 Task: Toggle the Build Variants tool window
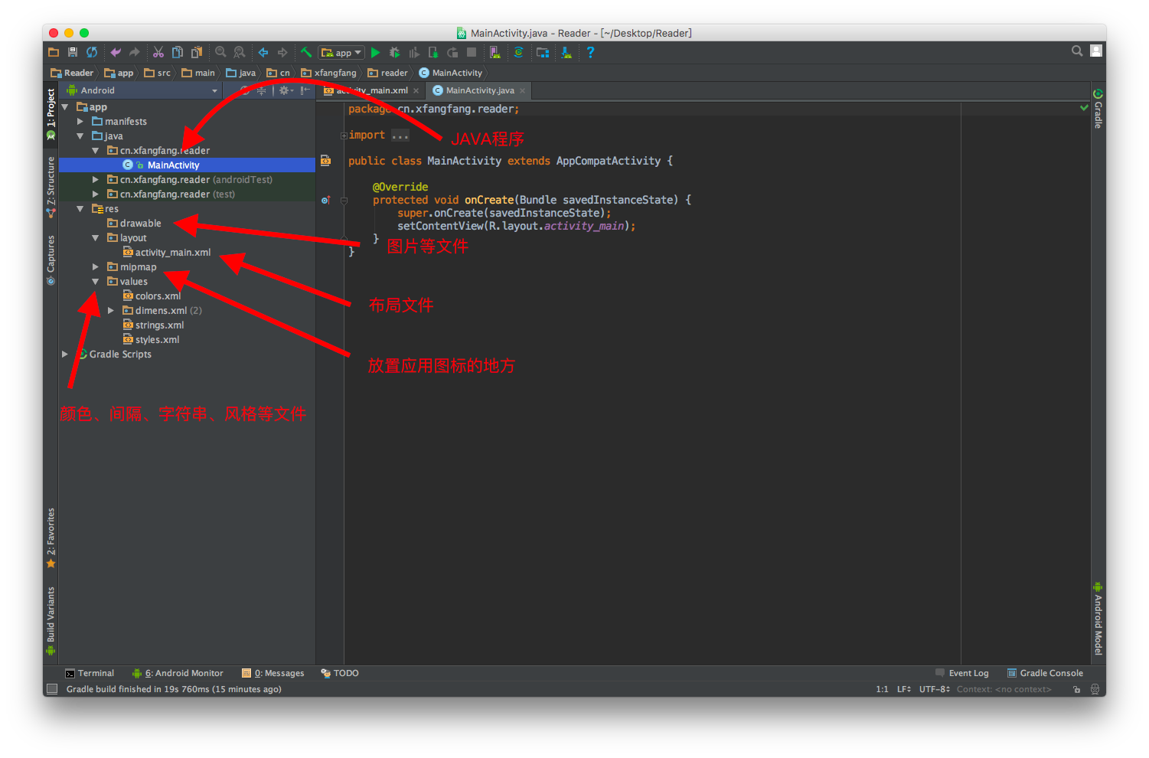coord(51,620)
